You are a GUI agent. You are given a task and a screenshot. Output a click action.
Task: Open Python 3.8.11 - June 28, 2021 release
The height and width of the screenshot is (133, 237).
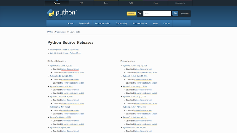click(61, 76)
